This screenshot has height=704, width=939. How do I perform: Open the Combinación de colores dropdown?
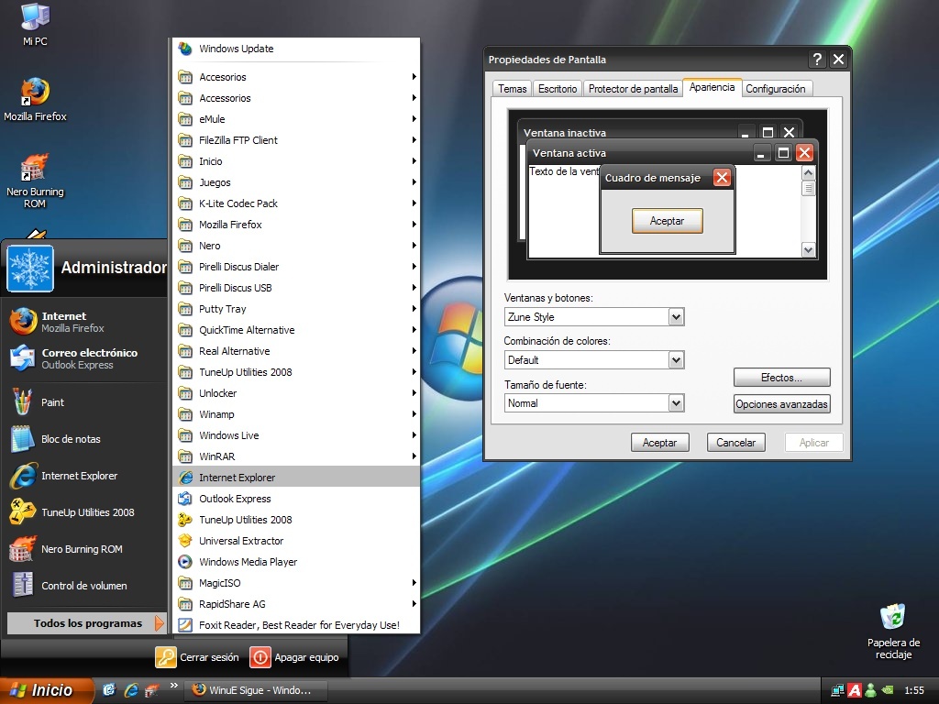(x=676, y=359)
